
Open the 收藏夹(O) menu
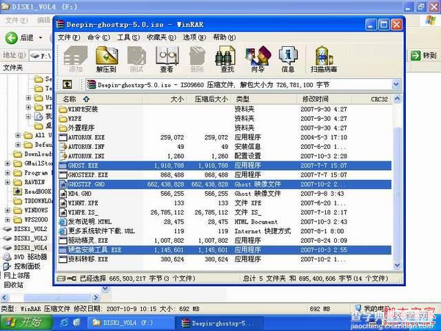point(161,37)
